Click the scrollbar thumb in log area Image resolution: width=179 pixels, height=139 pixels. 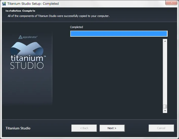165,106
